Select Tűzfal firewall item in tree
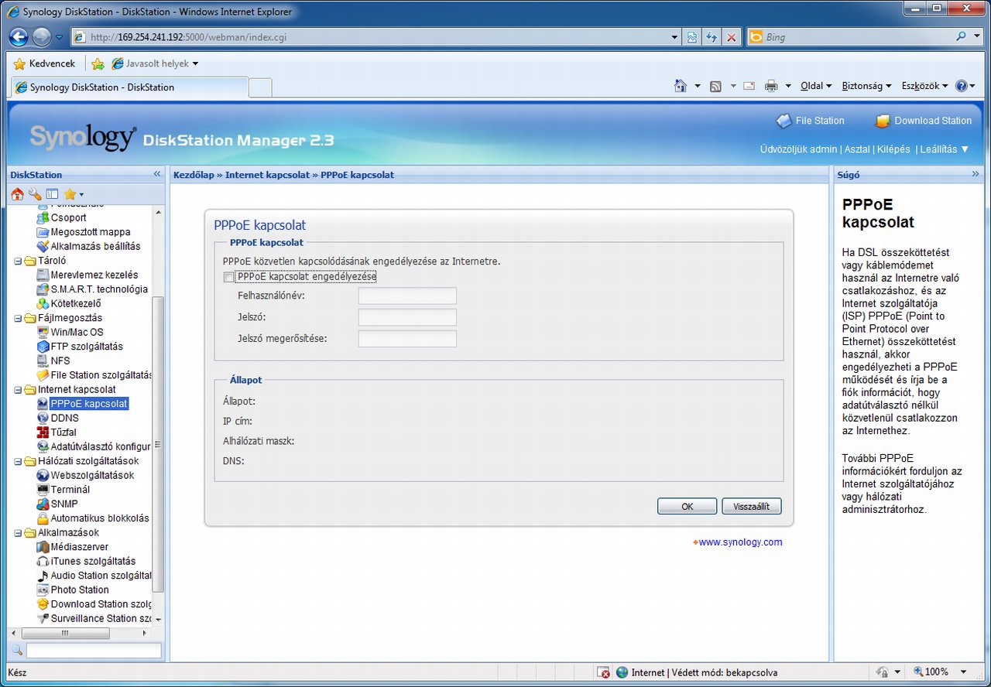Image resolution: width=991 pixels, height=687 pixels. click(63, 432)
